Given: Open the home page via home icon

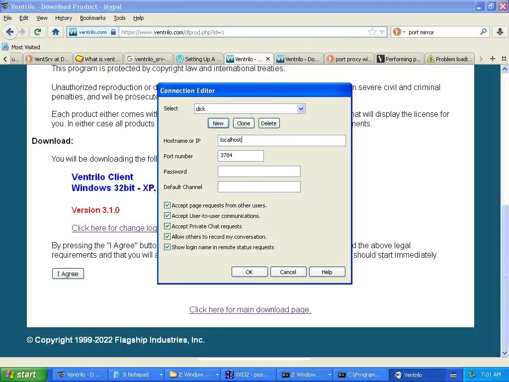Looking at the screenshot, I should tap(56, 32).
